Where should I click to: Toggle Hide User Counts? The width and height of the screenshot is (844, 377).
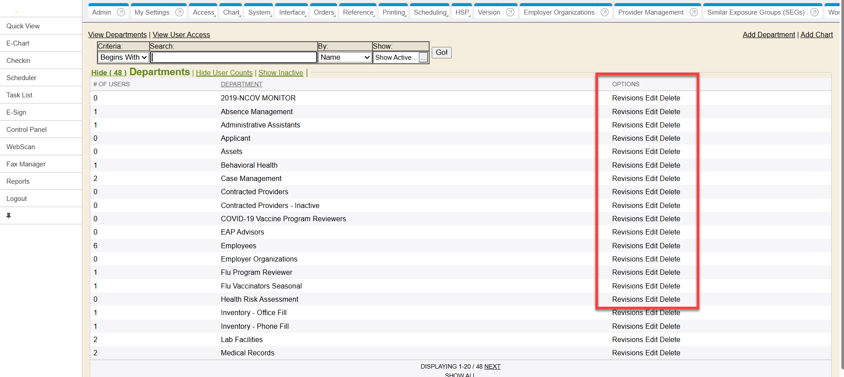pyautogui.click(x=224, y=73)
